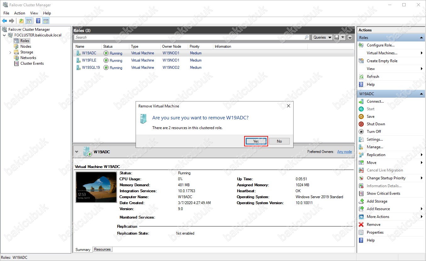Click the blue Help toolbar icon
The image size is (426, 261).
[38, 21]
